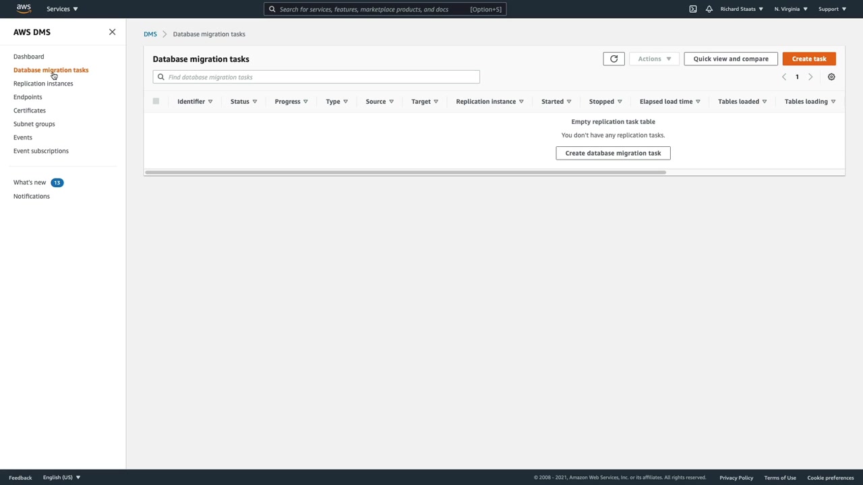This screenshot has width=863, height=485.
Task: Launch the CloudShell terminal icon
Action: [x=693, y=9]
